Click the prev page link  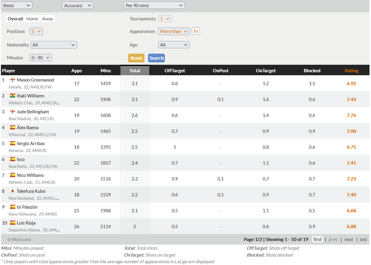333,240
